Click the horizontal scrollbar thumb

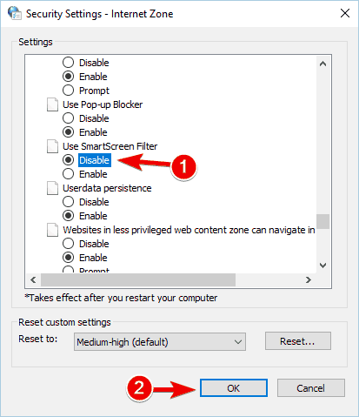138,279
